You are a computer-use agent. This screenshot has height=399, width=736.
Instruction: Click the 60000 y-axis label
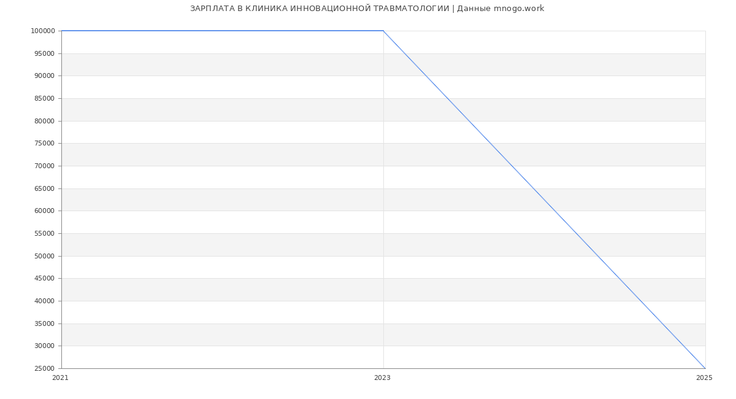(44, 211)
